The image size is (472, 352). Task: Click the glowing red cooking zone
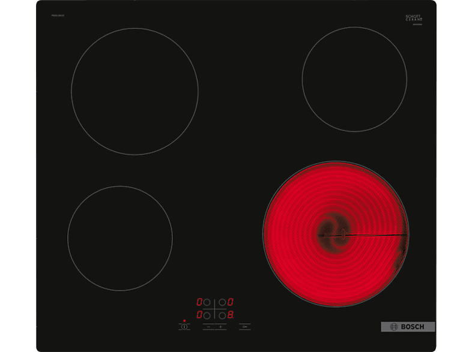tap(336, 233)
